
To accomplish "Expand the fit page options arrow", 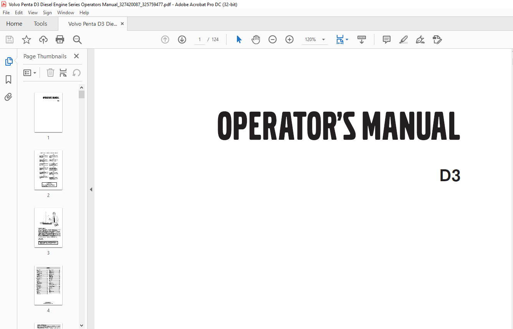I will coord(347,40).
